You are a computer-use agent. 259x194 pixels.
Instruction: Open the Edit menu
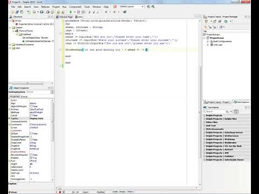[x=19, y=6]
